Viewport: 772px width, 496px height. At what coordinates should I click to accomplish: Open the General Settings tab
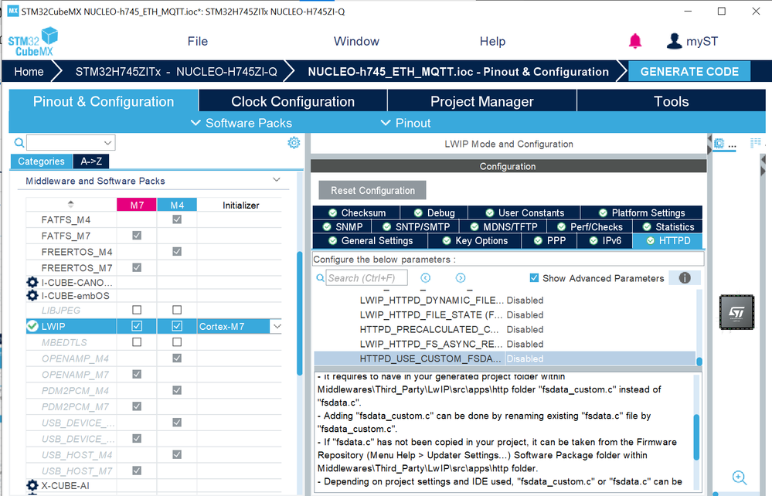coord(370,240)
